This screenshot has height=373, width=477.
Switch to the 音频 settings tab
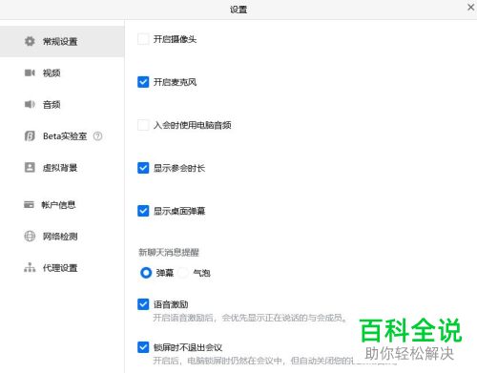pos(62,104)
